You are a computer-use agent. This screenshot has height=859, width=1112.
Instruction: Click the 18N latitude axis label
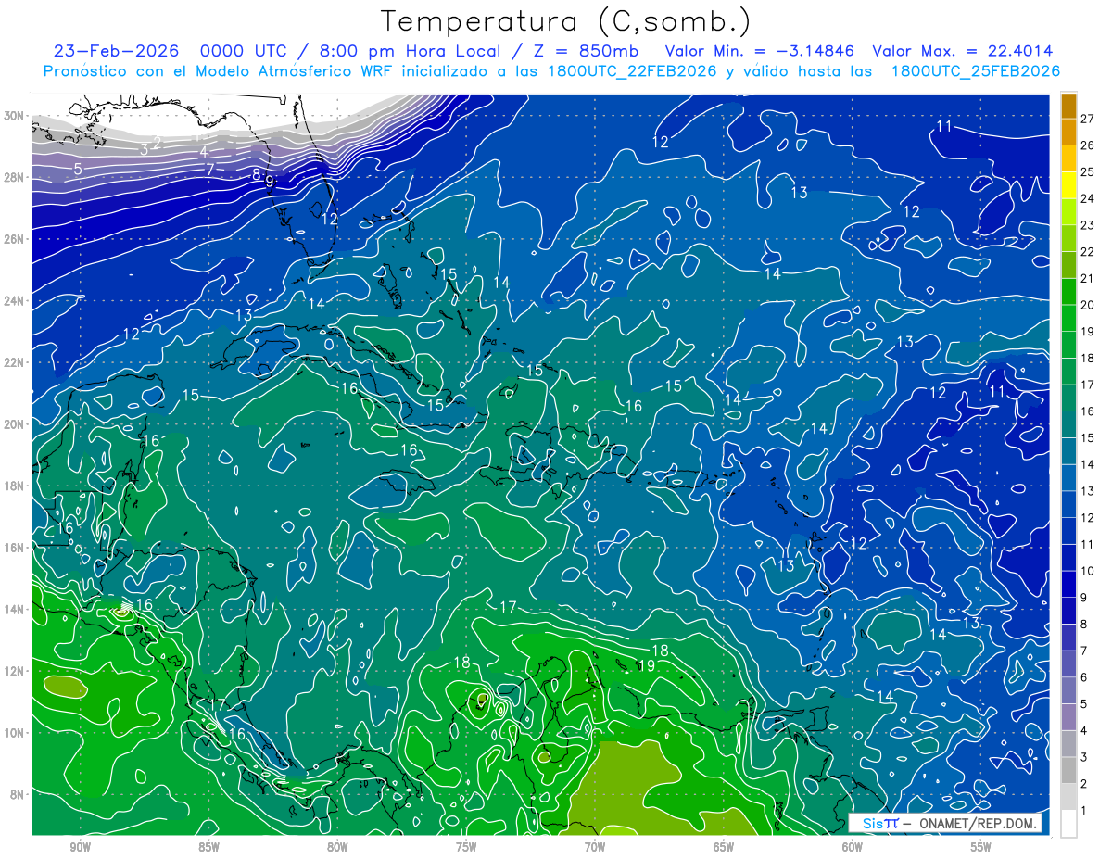pyautogui.click(x=14, y=486)
